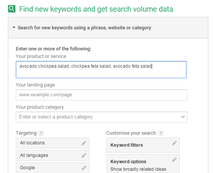Screen dimensions: 214x173
Task: Open the Keyword filters panel
Action: pos(143,145)
